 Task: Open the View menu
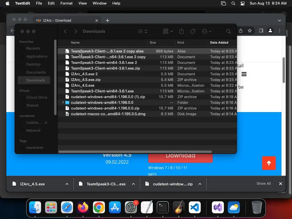click(82, 3)
